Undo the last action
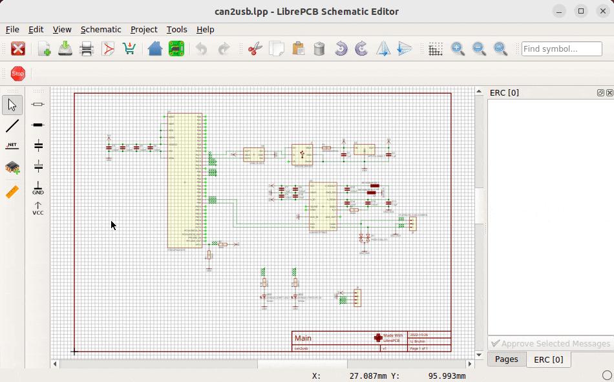Screen dimensions: 614x382 tap(201, 48)
